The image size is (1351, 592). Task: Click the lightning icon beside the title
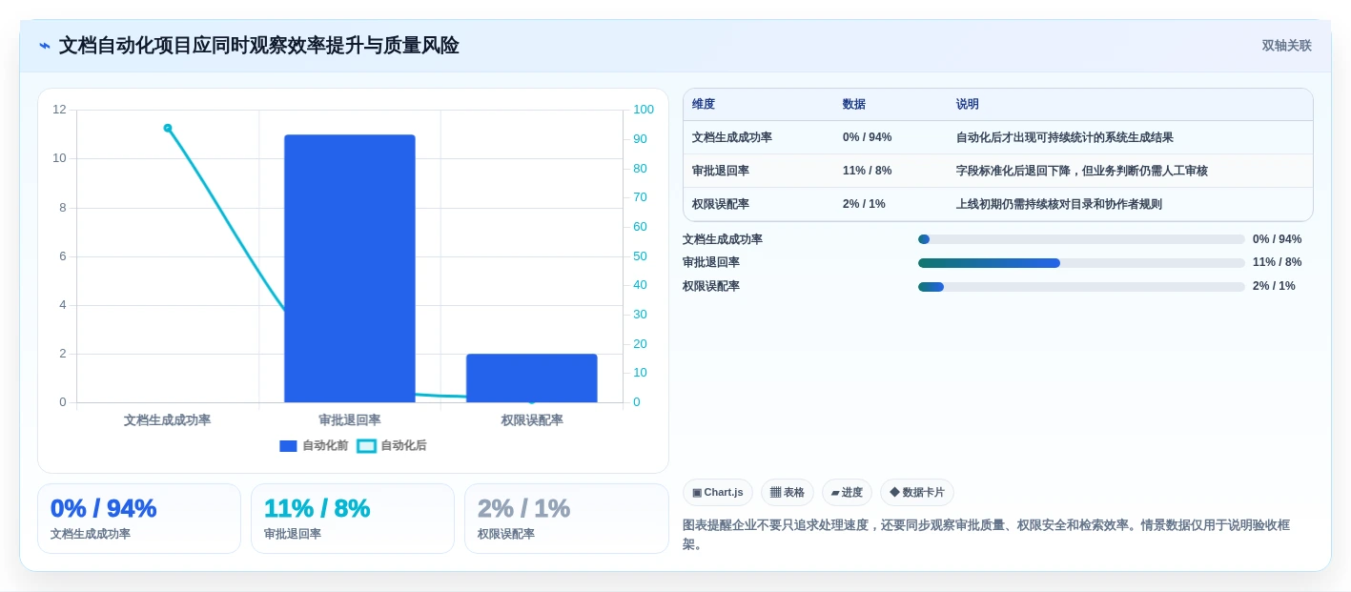coord(45,46)
